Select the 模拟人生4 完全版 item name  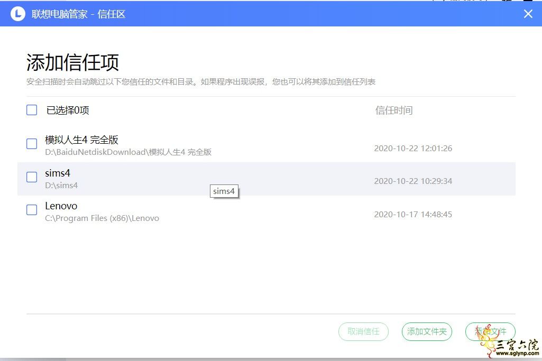[81, 140]
